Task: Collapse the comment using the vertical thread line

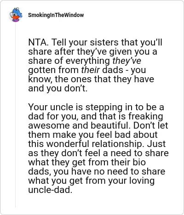Action: (15, 115)
